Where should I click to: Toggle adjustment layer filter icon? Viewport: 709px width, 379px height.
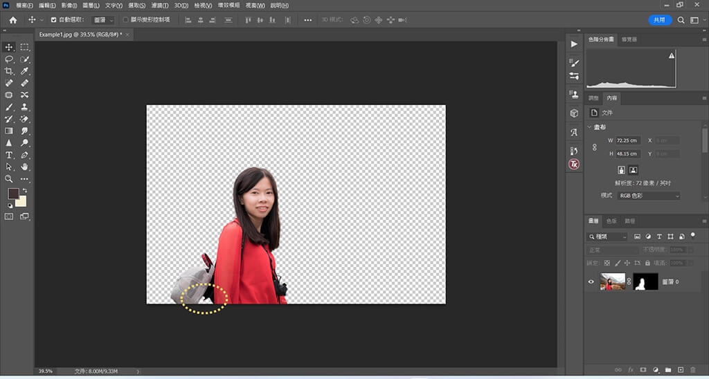(x=648, y=237)
